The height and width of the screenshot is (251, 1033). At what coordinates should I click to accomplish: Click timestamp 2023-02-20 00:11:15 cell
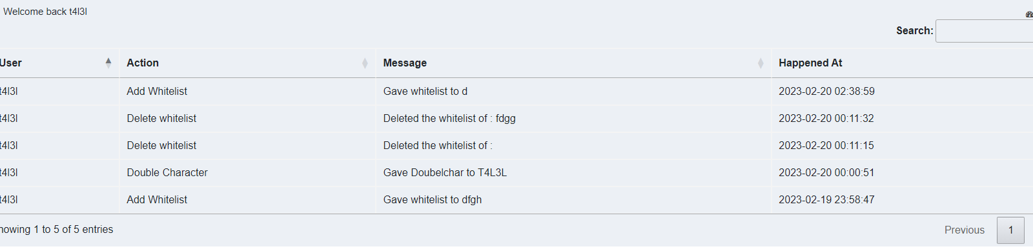pyautogui.click(x=826, y=145)
